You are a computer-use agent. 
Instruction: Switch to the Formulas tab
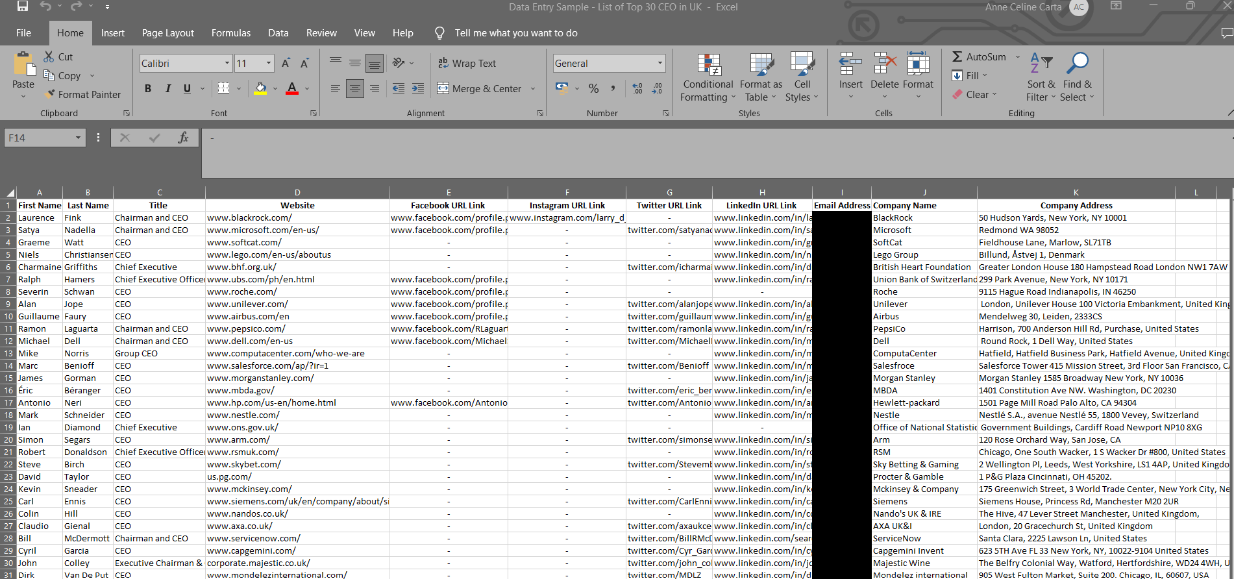231,33
